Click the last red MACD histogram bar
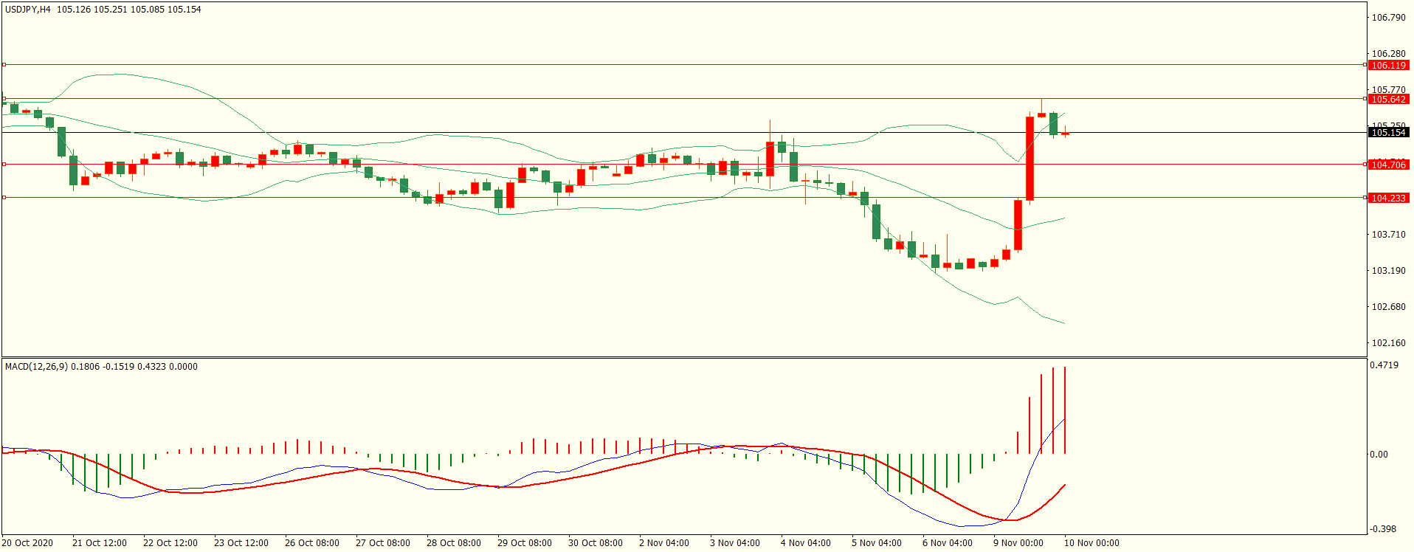The image size is (1414, 552). [1065, 410]
